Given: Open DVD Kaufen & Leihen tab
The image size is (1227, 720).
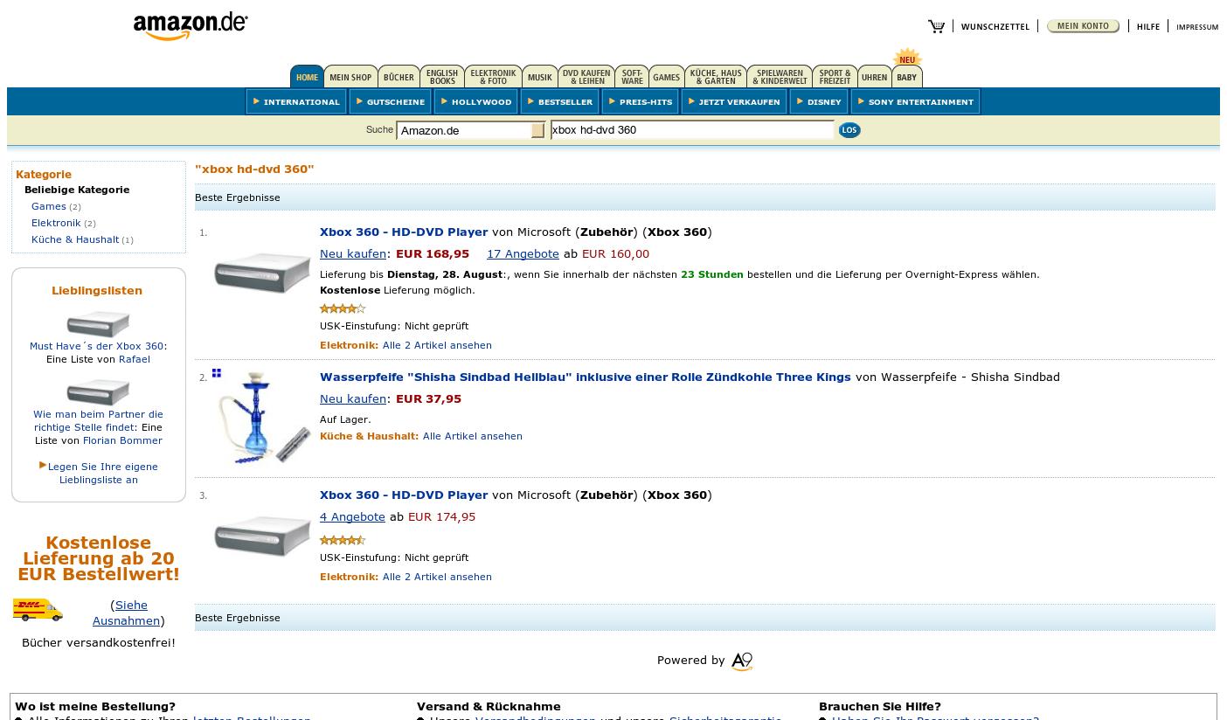Looking at the screenshot, I should [x=586, y=77].
